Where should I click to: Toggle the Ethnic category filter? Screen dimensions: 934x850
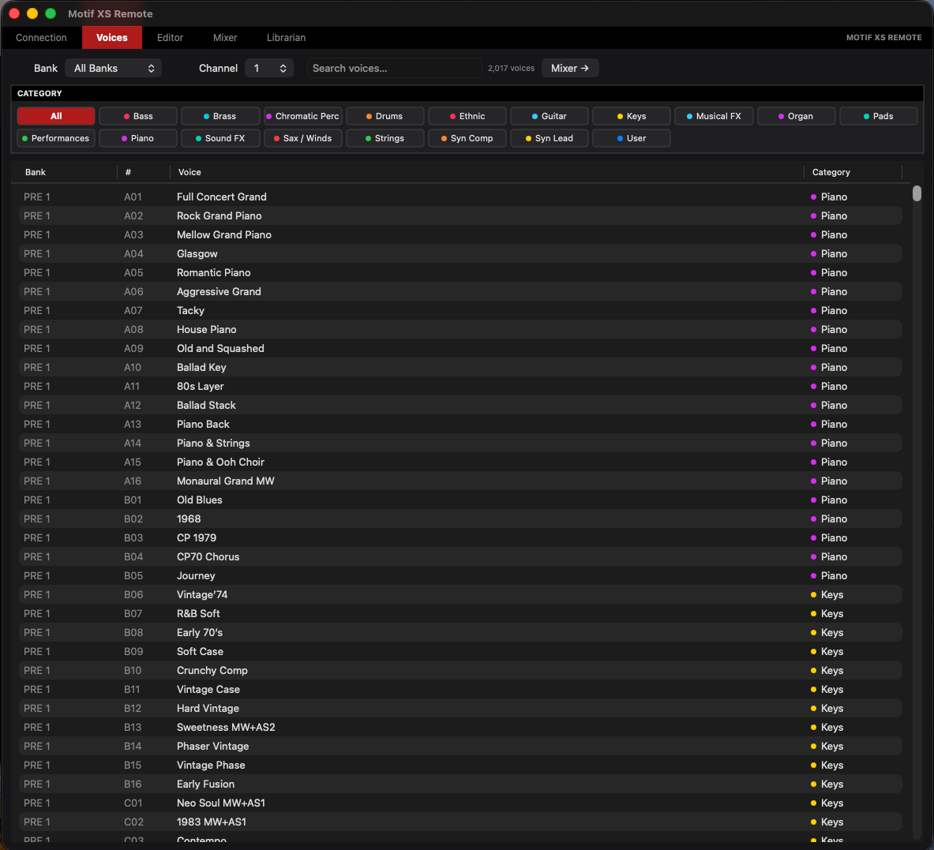(x=467, y=116)
